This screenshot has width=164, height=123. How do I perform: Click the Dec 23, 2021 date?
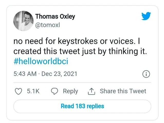point(59,74)
